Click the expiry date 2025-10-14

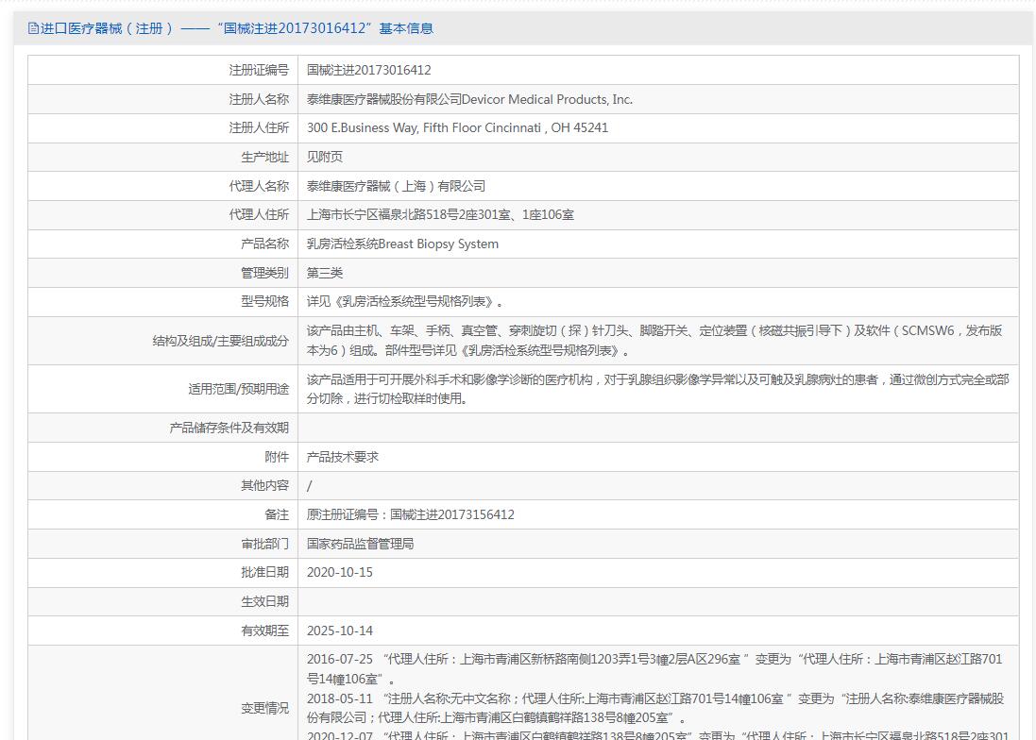(340, 631)
